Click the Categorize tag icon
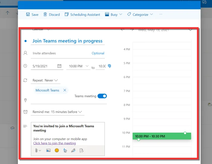 (x=129, y=14)
